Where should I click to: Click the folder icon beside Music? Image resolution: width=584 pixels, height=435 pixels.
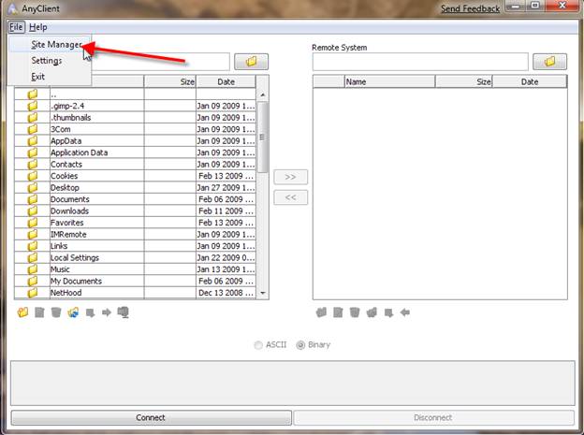coord(33,269)
